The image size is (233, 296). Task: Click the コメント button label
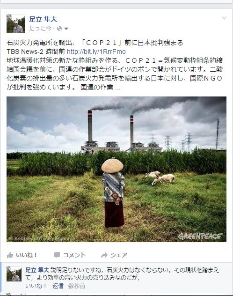pos(74,255)
